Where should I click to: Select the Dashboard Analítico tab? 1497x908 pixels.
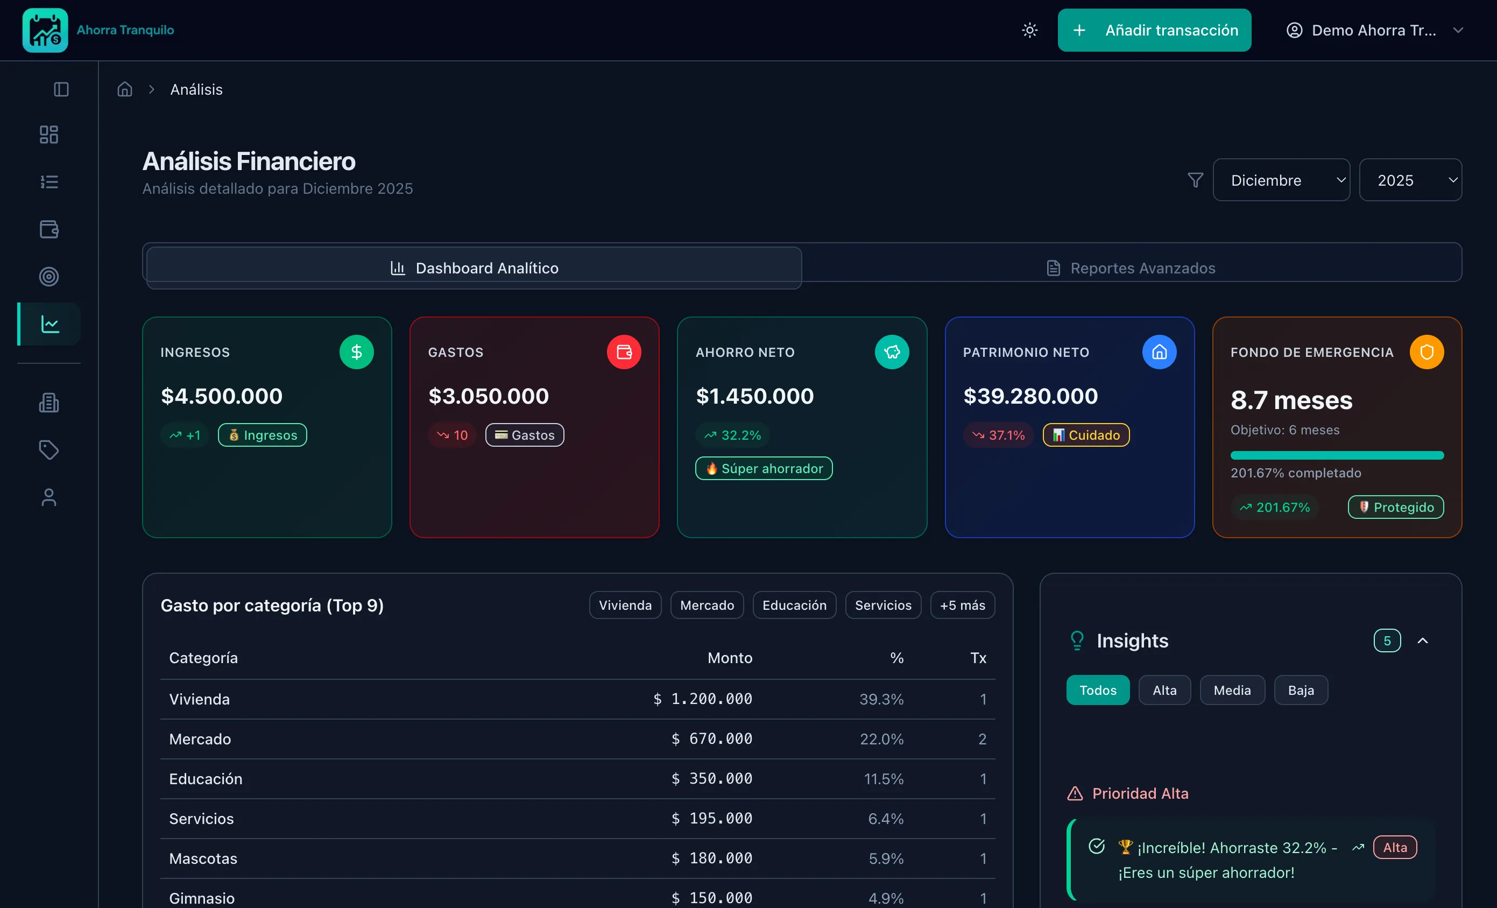coord(474,268)
